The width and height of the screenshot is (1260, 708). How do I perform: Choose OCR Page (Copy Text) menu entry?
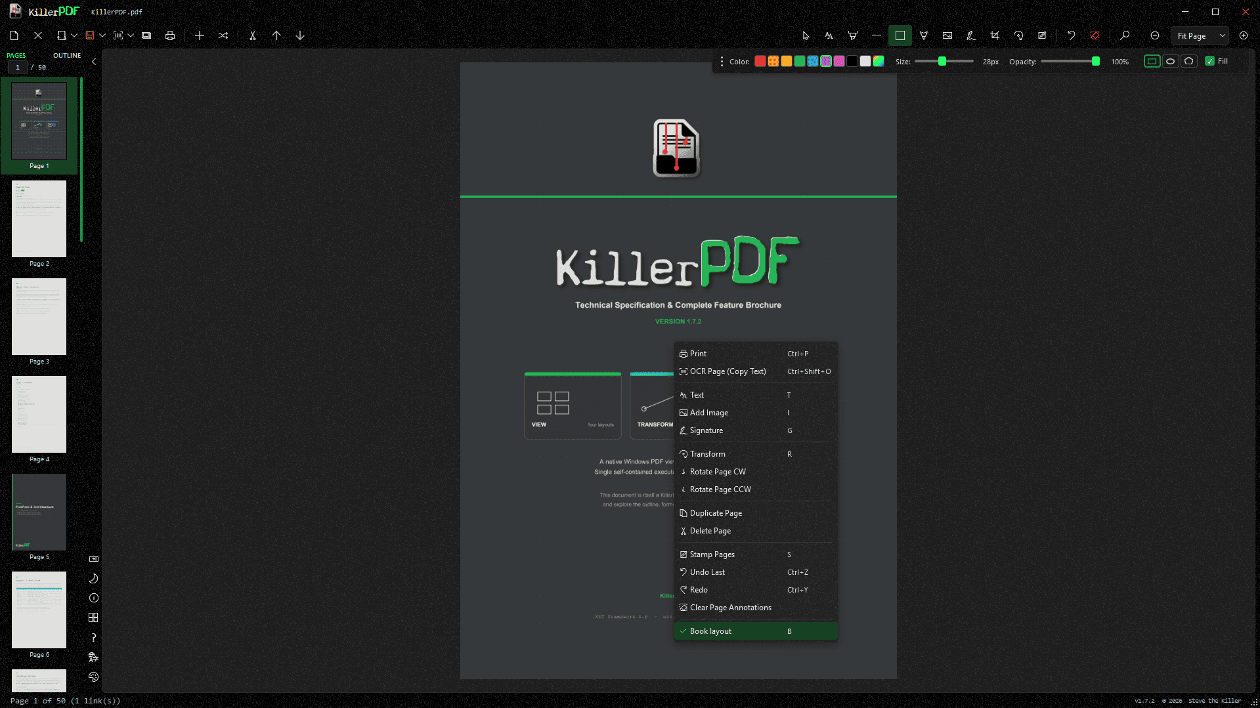click(756, 371)
